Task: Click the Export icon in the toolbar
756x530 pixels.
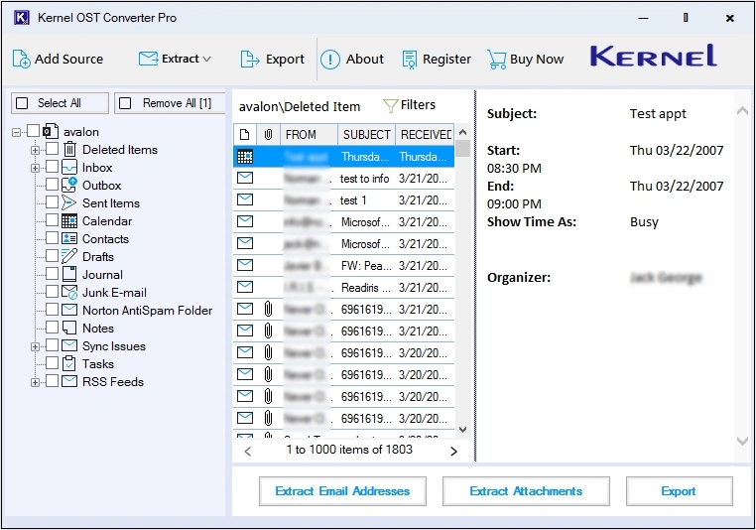Action: pos(250,60)
